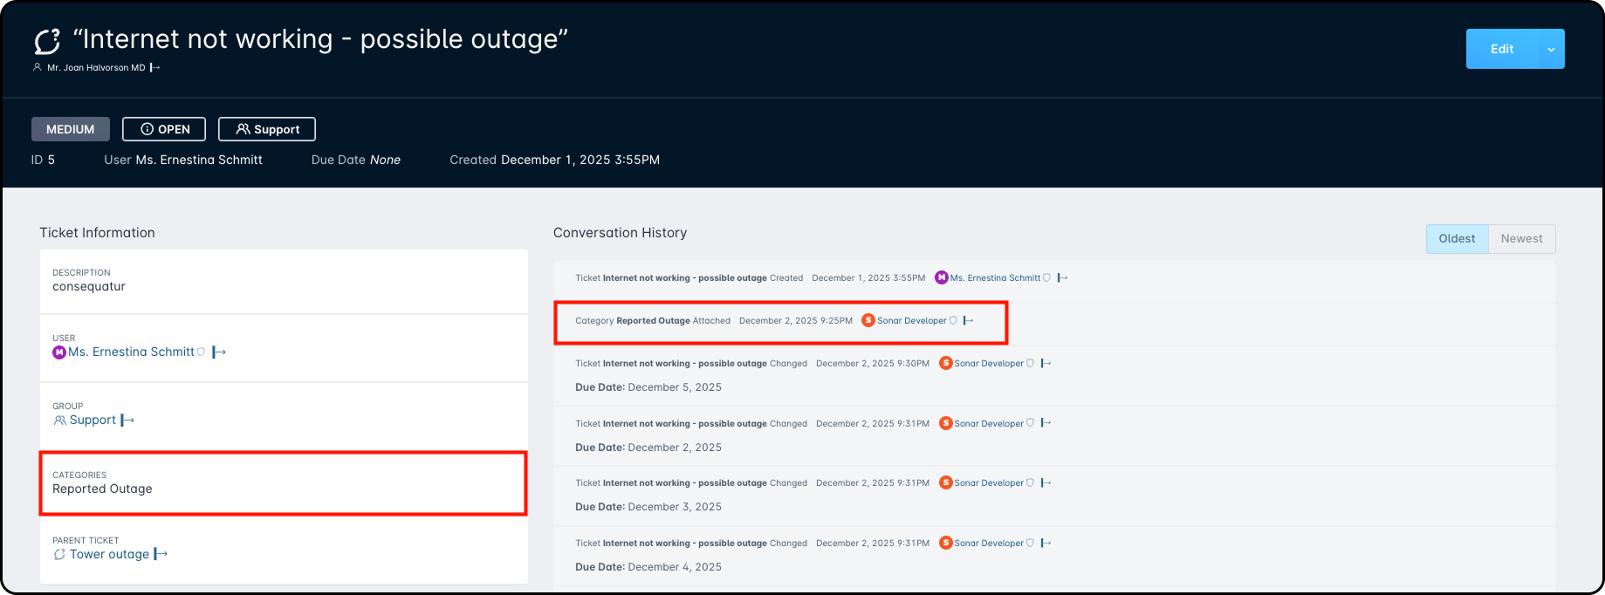Open quick-view arrow beside Ms. Ernestina Schmitt in the USER field
Viewport: 1605px width, 595px height.
[x=219, y=352]
